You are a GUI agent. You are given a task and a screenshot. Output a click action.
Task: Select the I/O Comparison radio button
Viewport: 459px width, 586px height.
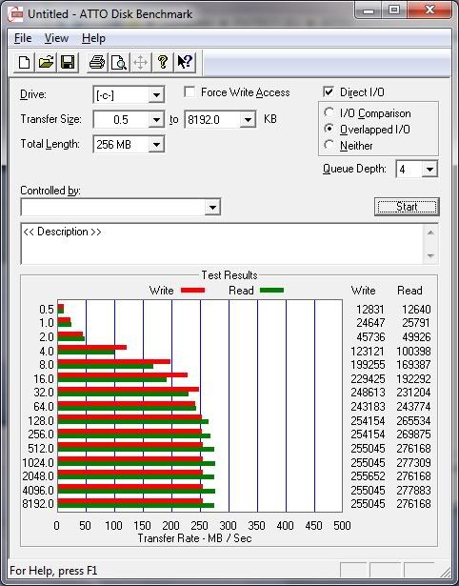[329, 112]
